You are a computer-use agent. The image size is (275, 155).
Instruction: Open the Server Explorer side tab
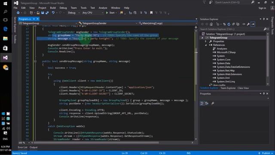coord(15,25)
